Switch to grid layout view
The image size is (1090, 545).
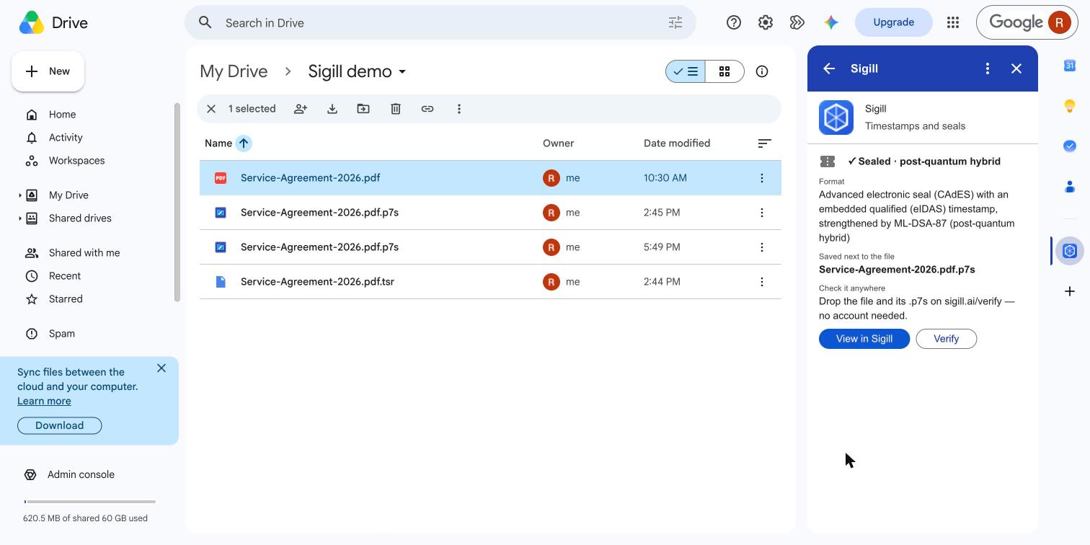pos(725,71)
